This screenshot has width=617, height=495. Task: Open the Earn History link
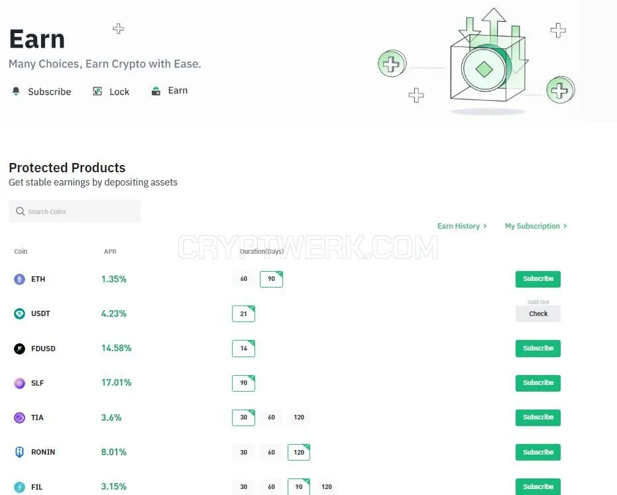[459, 226]
